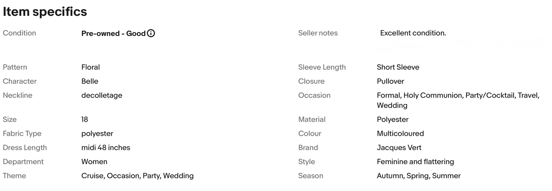552x191 pixels.
Task: Click the Feminine and flattering style value
Action: click(415, 162)
